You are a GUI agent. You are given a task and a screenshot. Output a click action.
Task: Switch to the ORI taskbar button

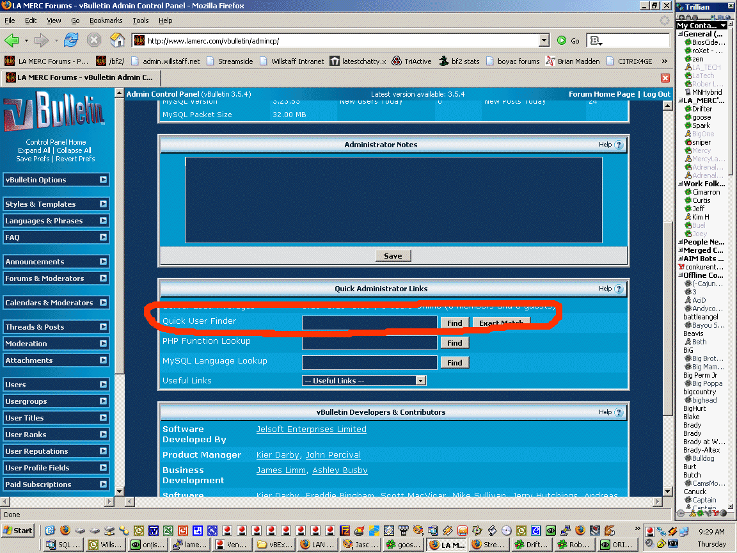point(618,545)
